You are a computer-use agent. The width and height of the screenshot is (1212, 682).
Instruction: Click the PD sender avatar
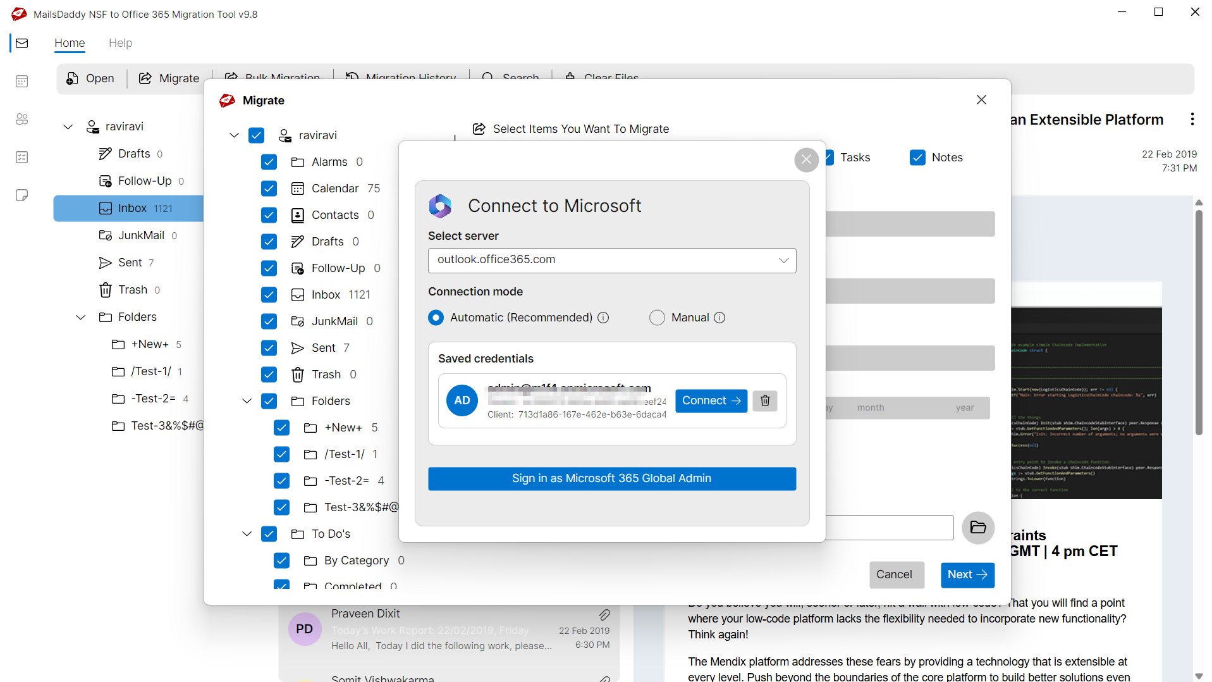(305, 629)
